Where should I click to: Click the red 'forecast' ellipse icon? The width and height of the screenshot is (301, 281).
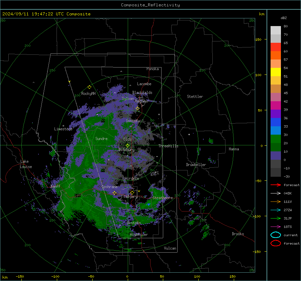coord(276,243)
